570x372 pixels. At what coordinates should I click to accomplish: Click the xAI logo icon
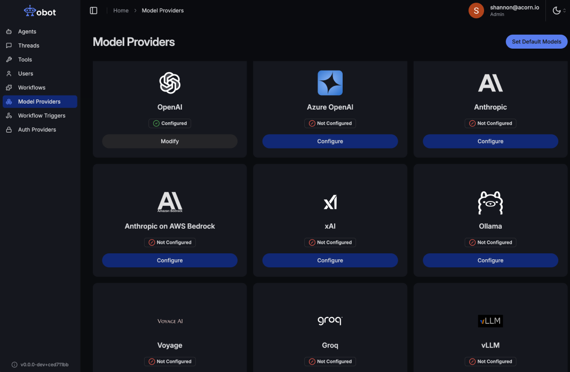click(330, 203)
